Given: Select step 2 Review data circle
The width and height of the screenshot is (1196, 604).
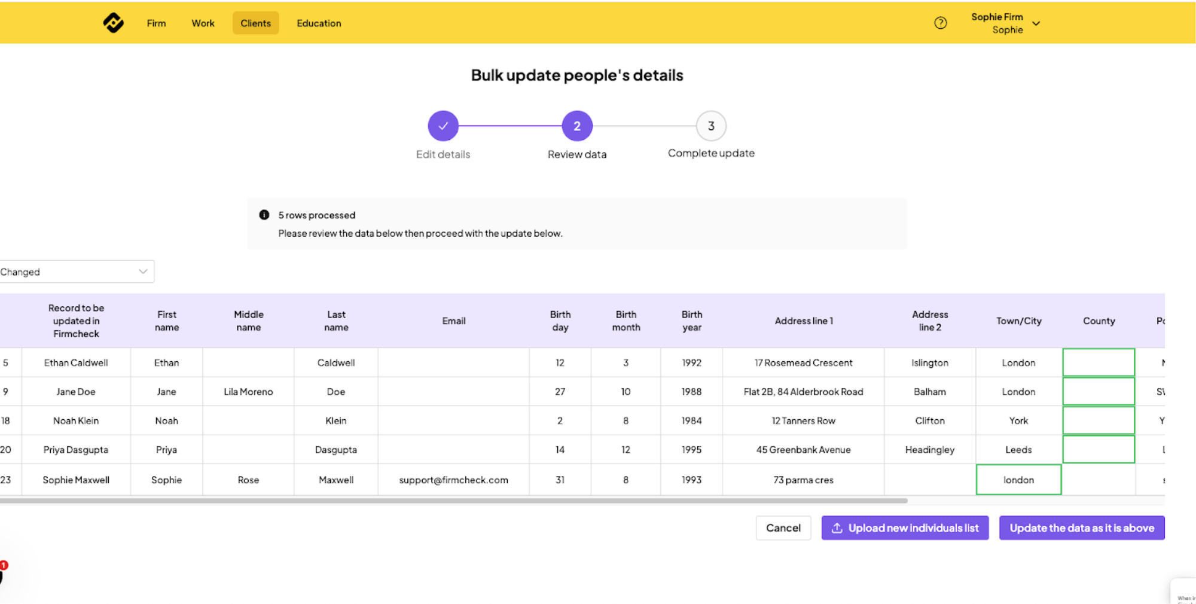Looking at the screenshot, I should click(576, 126).
